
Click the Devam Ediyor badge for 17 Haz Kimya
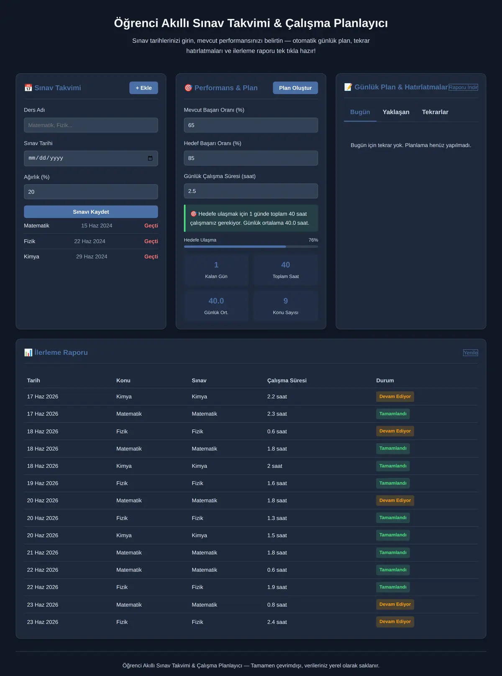(x=395, y=397)
